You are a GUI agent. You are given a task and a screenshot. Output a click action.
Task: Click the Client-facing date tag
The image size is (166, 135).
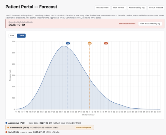(x=83, y=127)
